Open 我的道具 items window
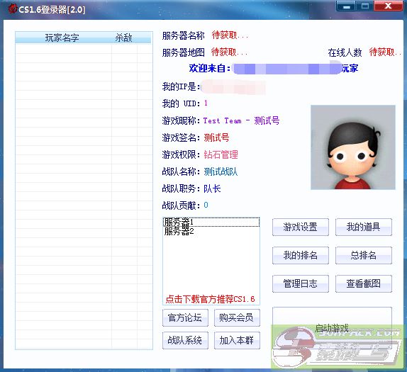407x372 pixels. (363, 227)
